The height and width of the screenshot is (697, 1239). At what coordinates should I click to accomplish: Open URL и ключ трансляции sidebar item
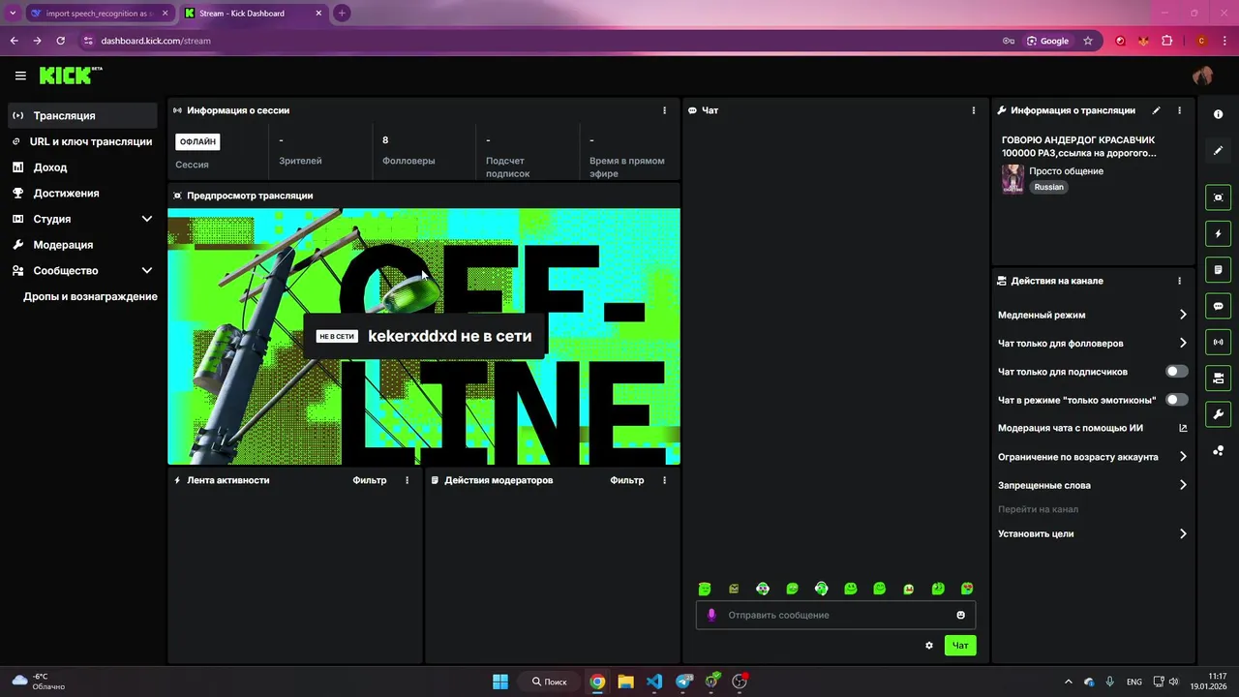[82, 141]
